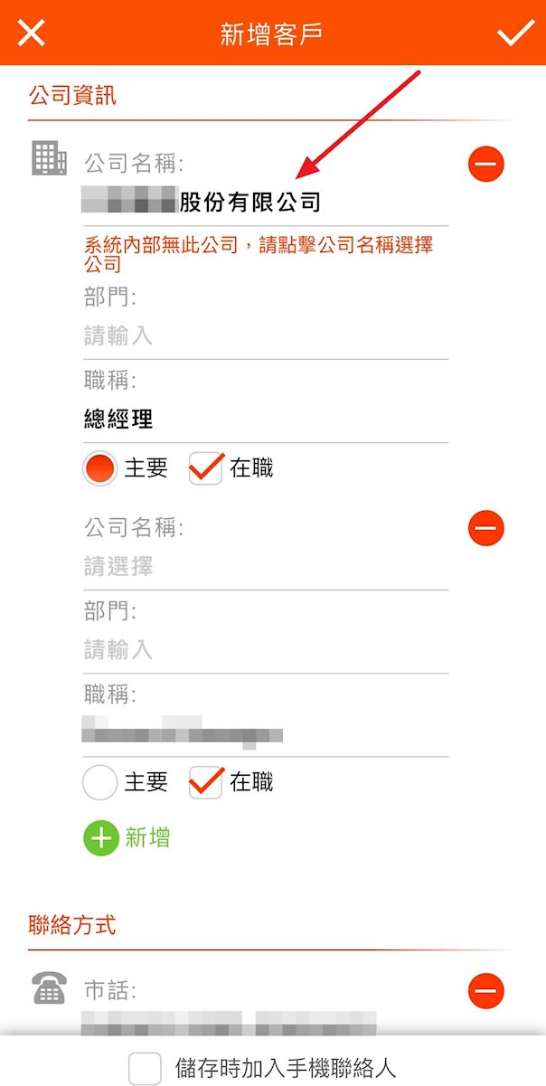Select 主要 radio for first company
Viewport: 546px width, 1086px height.
(x=99, y=468)
